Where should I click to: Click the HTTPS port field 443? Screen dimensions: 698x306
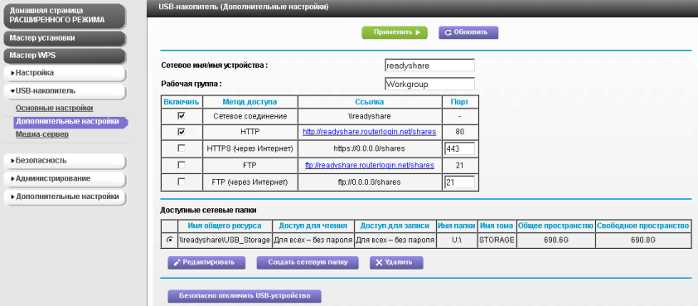pyautogui.click(x=459, y=148)
